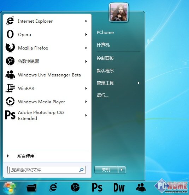Viewport: 189px width, 195px height.
Task: Click the 搜索程序和文件 search box
Action: [46, 170]
